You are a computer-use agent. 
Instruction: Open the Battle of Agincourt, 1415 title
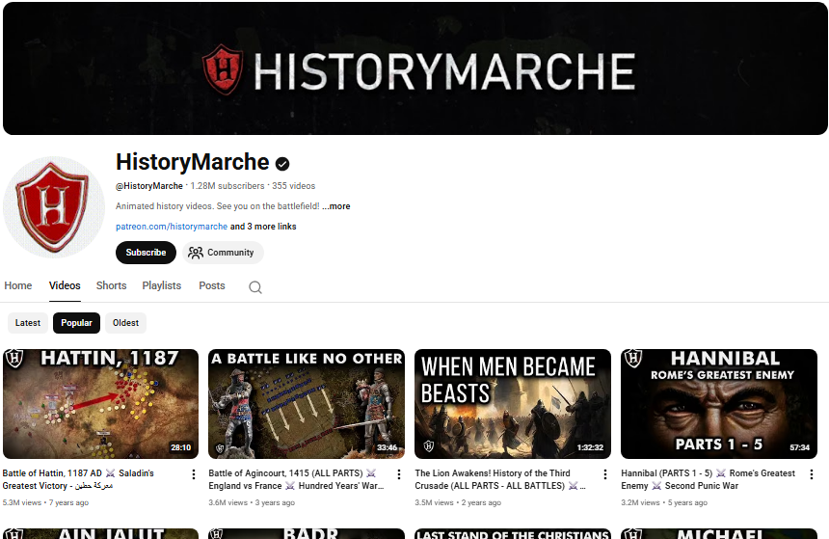296,479
